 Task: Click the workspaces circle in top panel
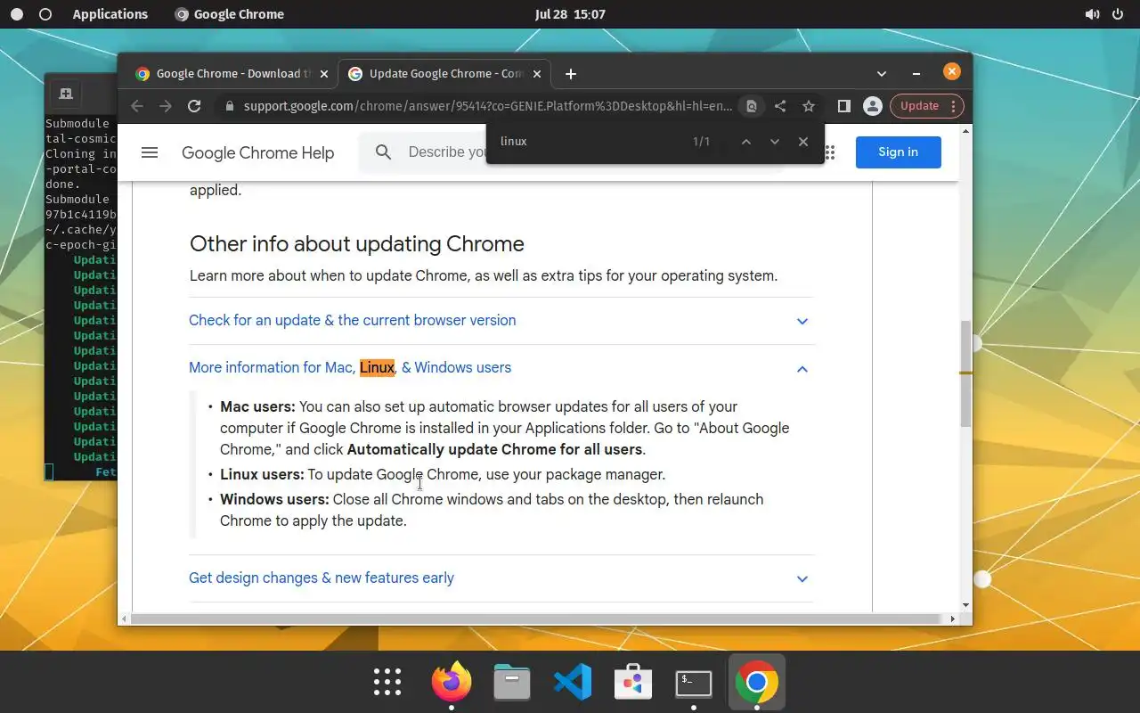click(x=46, y=14)
